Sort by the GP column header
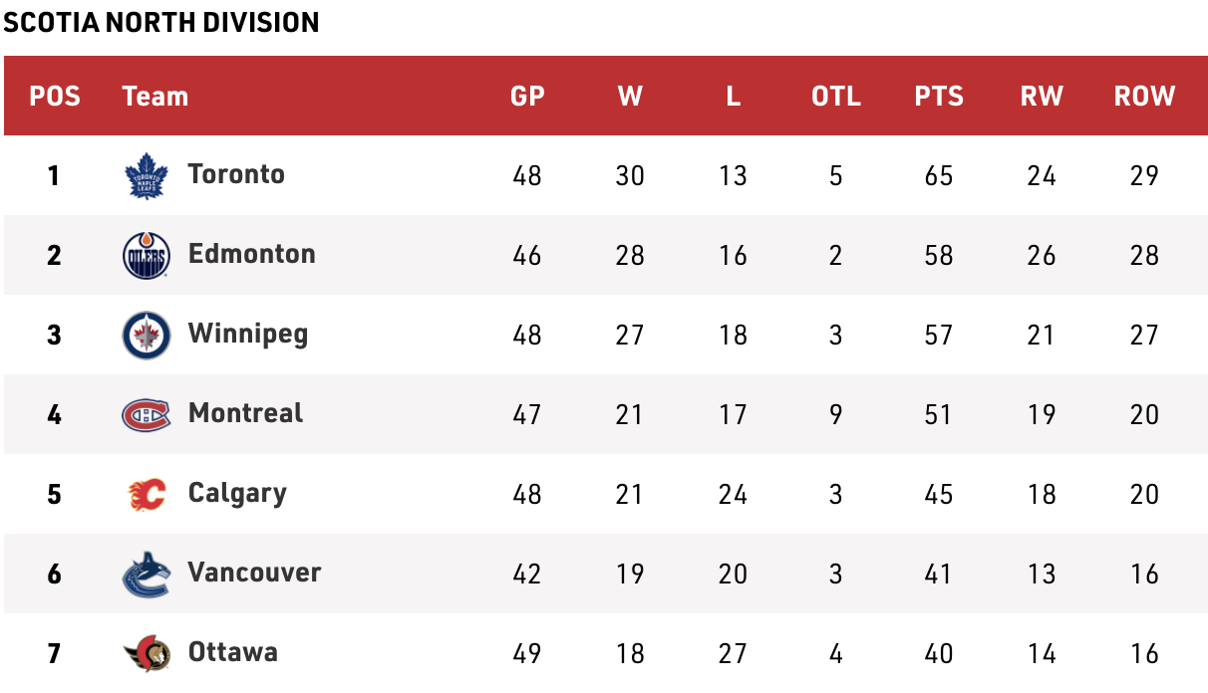 (x=527, y=97)
